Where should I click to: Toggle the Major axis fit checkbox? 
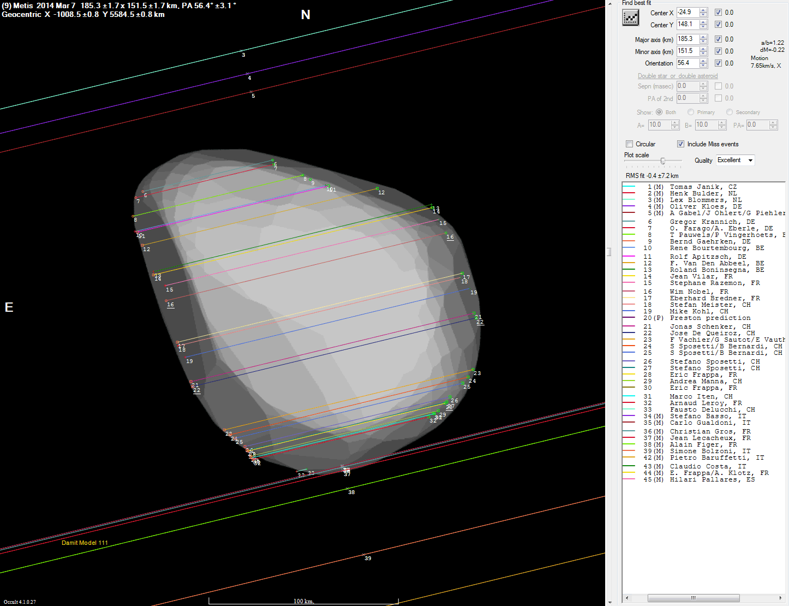(x=718, y=39)
